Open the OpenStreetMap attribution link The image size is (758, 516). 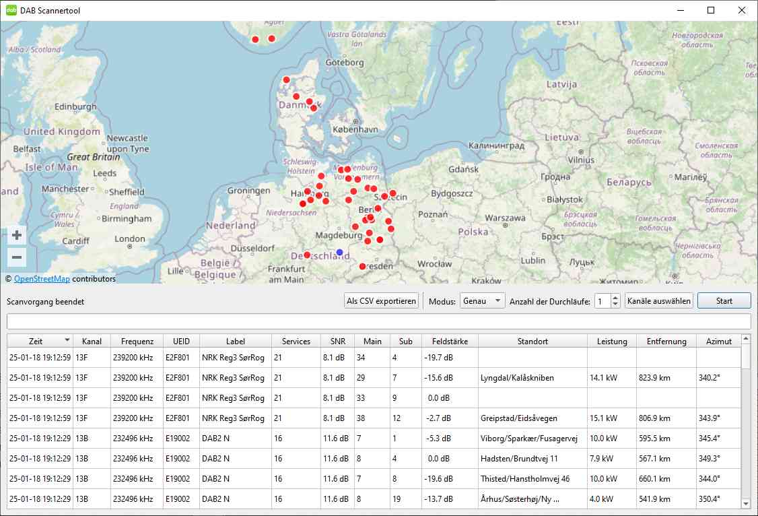pos(42,279)
